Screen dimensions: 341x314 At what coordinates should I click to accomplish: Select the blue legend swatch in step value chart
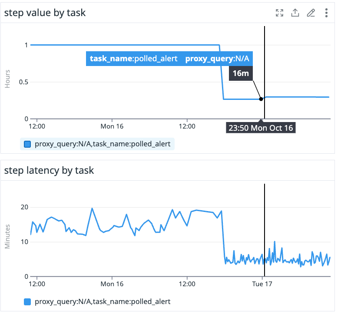click(27, 144)
